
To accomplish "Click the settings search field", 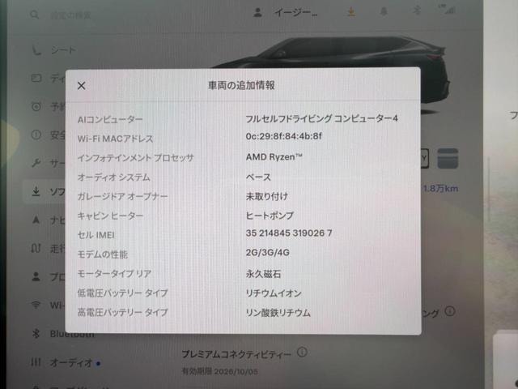I will (71, 15).
